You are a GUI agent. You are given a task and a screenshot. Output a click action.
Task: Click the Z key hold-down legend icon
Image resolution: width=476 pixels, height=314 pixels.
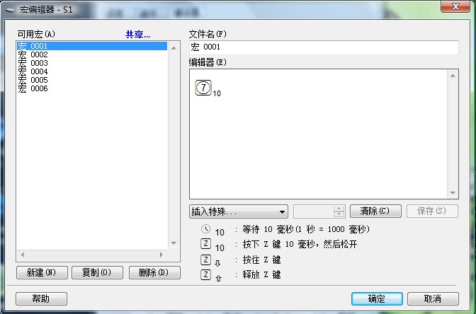[205, 260]
